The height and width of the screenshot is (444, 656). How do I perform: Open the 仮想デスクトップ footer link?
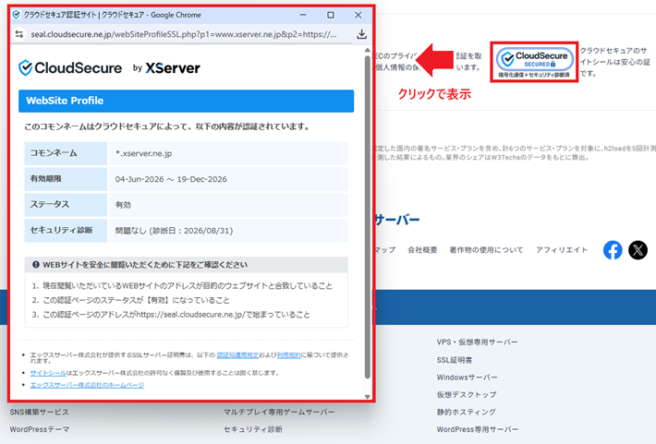467,395
